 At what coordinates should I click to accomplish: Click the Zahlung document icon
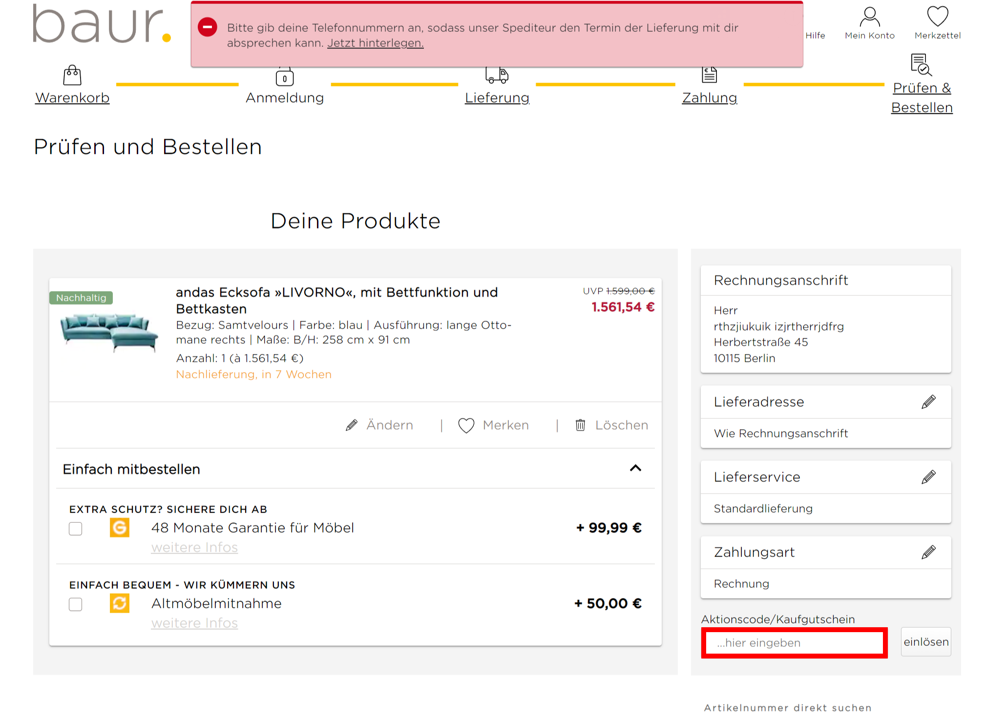point(710,75)
